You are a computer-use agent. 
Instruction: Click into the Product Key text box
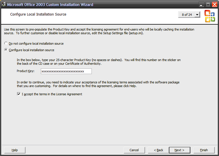point(66,71)
